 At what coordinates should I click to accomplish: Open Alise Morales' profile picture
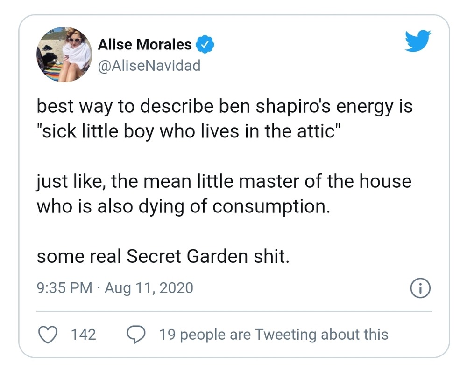pyautogui.click(x=64, y=54)
